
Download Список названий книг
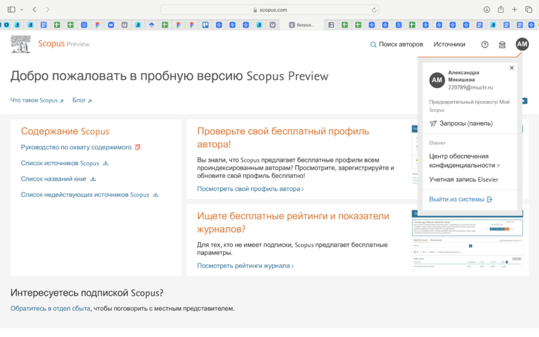pyautogui.click(x=59, y=179)
